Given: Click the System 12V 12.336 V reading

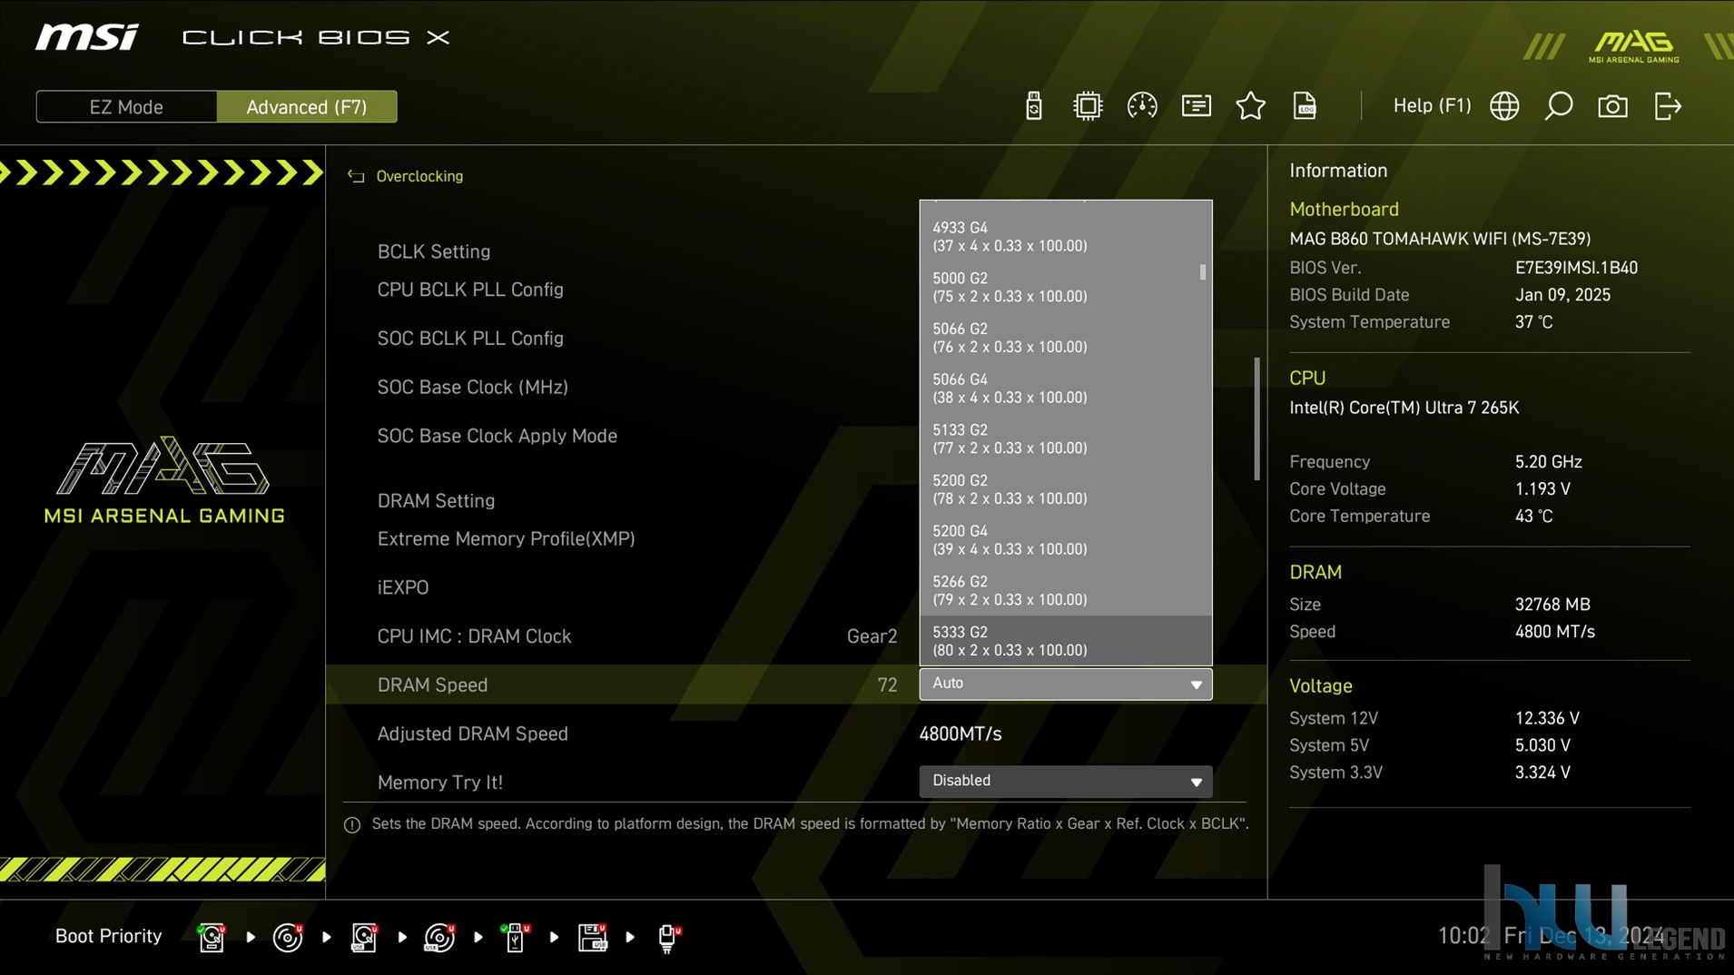Looking at the screenshot, I should 1547,718.
